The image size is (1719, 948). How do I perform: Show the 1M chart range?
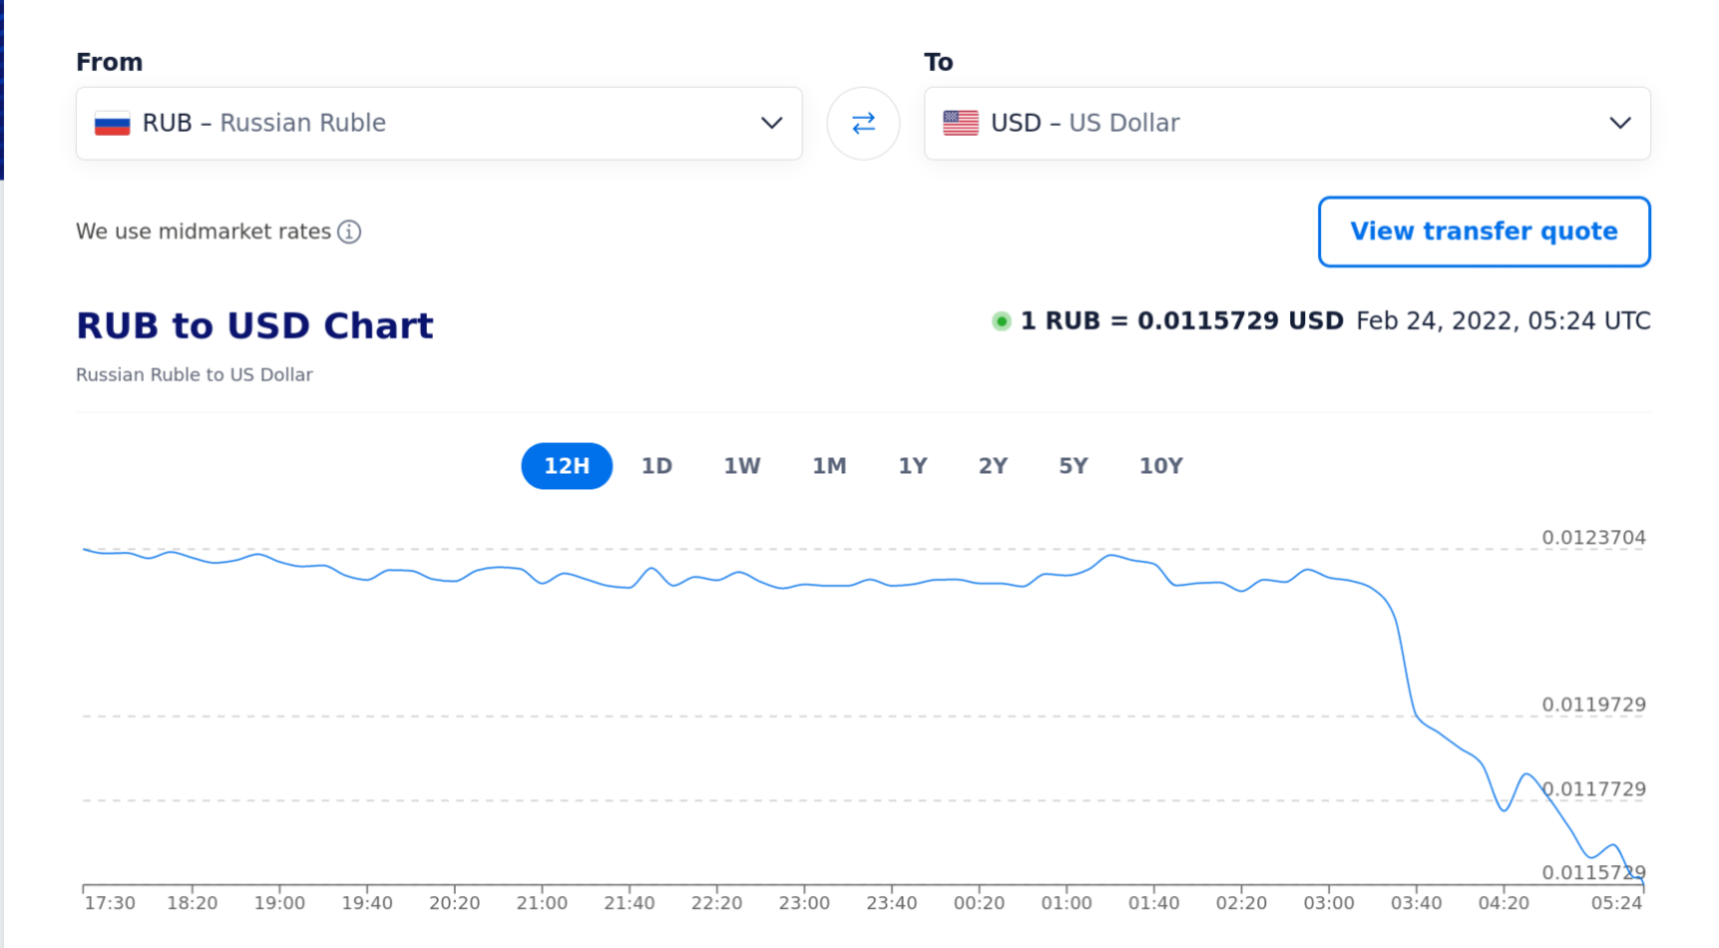coord(829,466)
